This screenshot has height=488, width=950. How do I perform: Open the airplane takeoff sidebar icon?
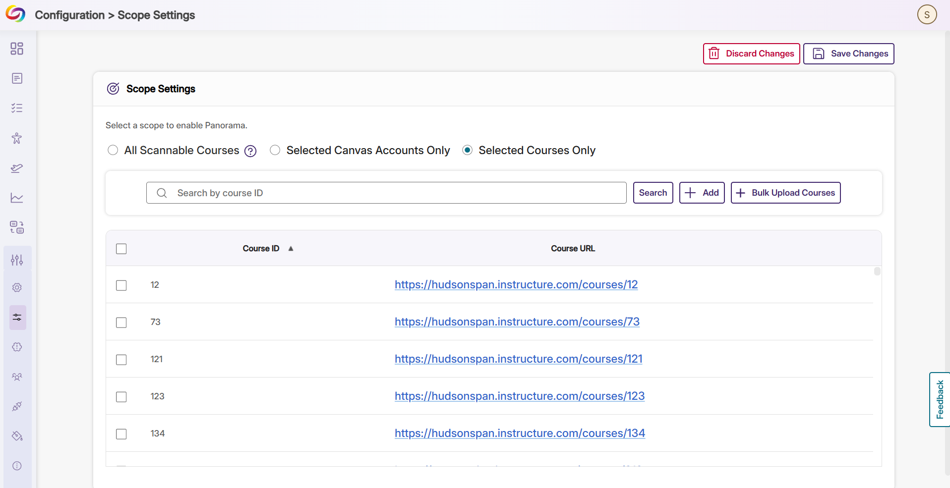17,168
